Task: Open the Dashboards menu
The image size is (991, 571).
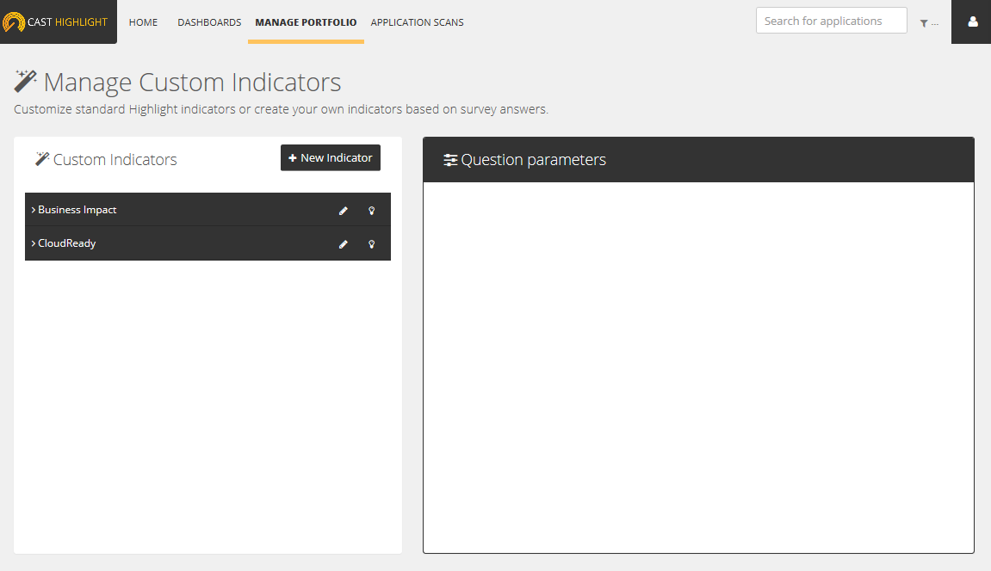Action: click(209, 22)
